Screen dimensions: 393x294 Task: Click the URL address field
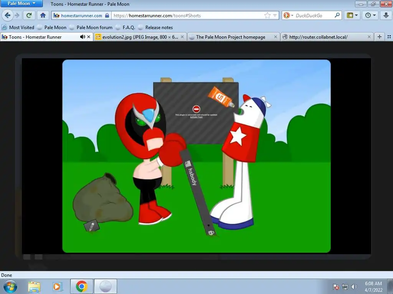[188, 15]
